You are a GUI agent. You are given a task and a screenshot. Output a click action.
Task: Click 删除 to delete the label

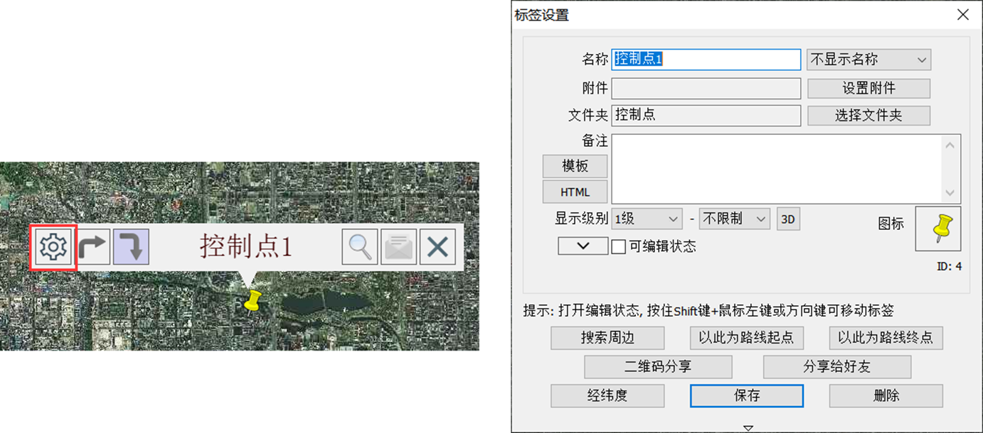tap(886, 395)
